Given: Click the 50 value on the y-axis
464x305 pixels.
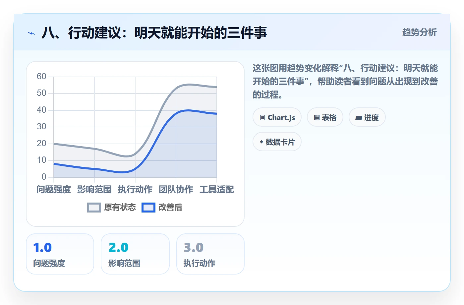Looking at the screenshot, I should point(41,93).
